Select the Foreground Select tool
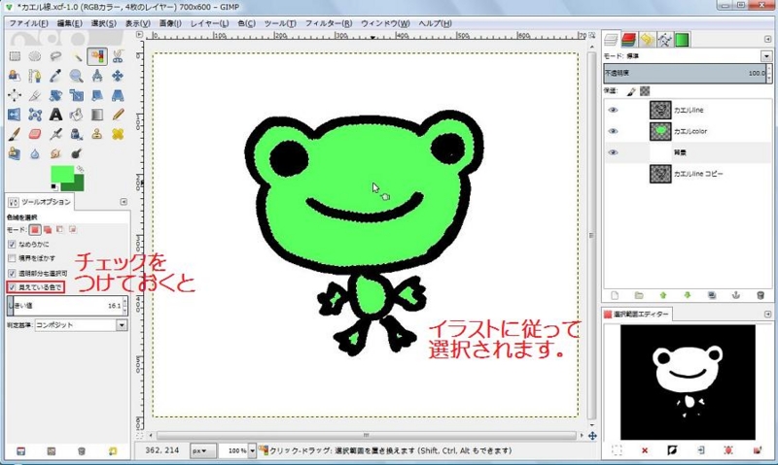The width and height of the screenshot is (778, 465). [x=15, y=76]
